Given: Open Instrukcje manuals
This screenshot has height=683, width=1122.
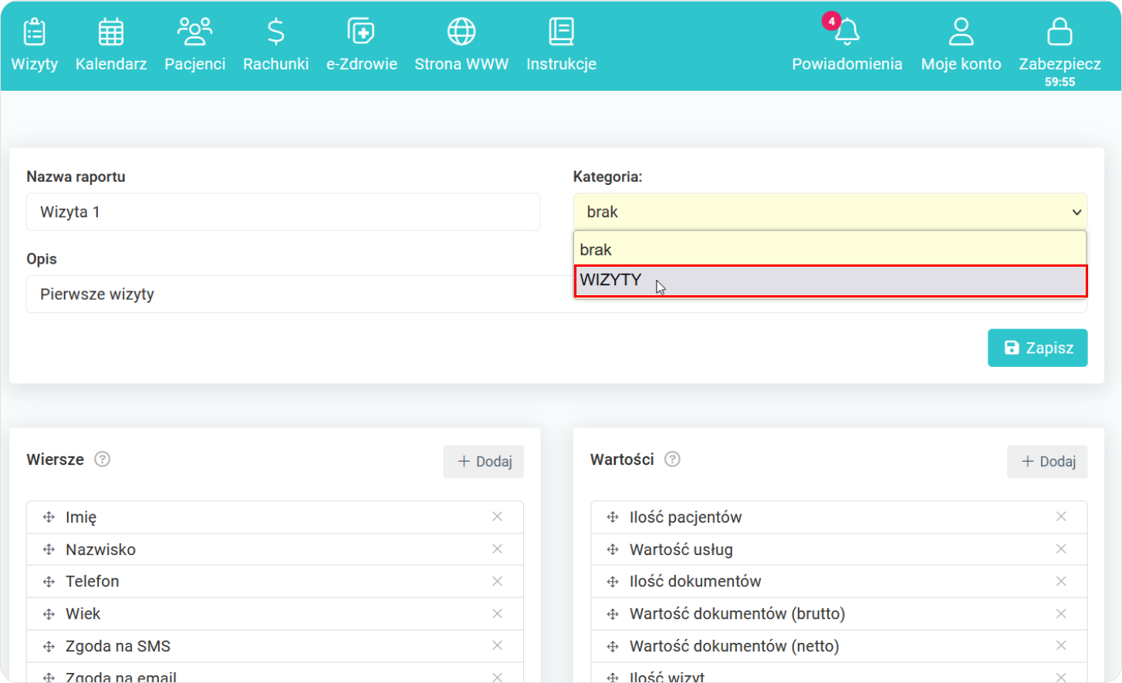Looking at the screenshot, I should pos(561,45).
